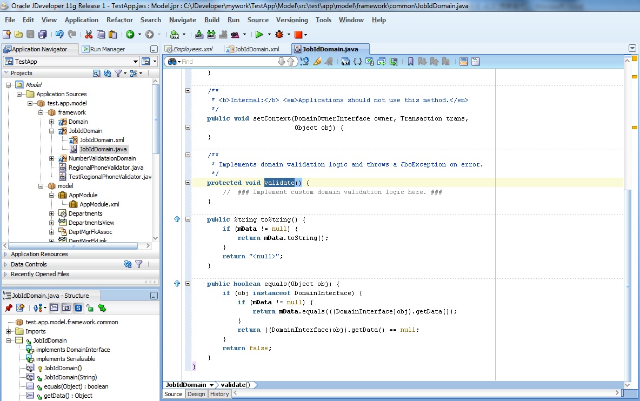This screenshot has width=640, height=401.
Task: Toggle code folding beside the toString() method
Action: [188, 219]
